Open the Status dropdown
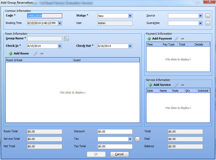216x160 pixels. (x=130, y=16)
